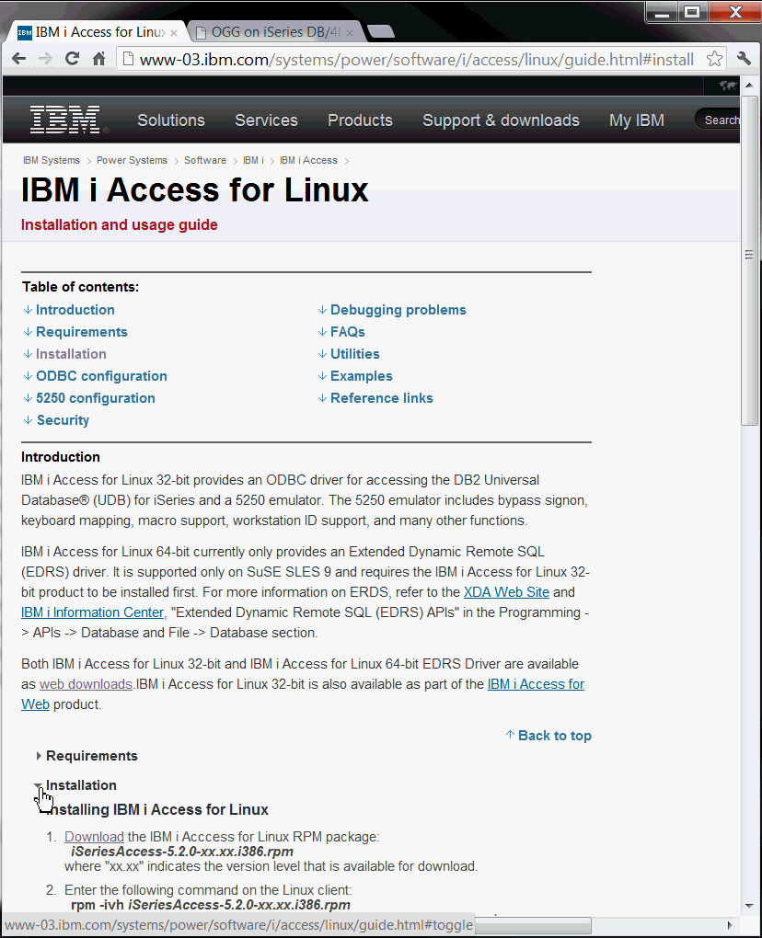Viewport: 762px width, 938px height.
Task: Open the Products menu
Action: [360, 120]
